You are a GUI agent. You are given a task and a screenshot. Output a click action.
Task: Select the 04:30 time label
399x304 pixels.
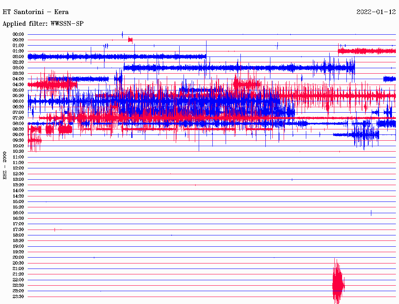click(18, 85)
